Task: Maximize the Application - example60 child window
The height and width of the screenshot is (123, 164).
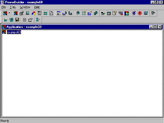Action: pos(155,27)
